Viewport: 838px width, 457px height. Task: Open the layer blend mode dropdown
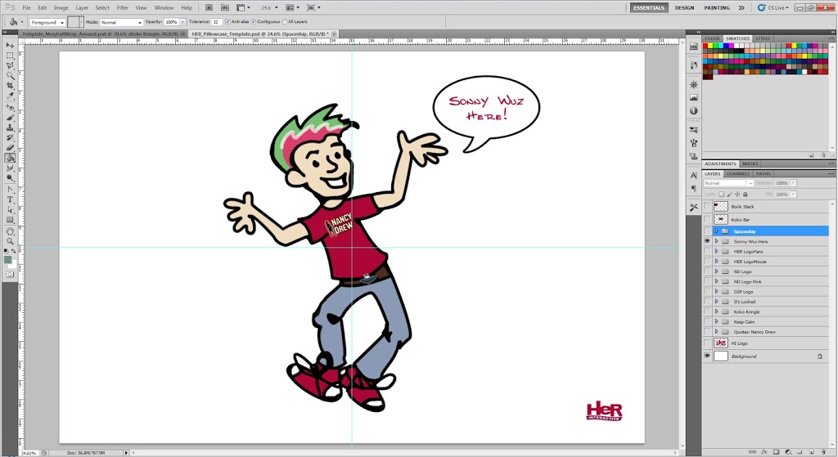728,183
